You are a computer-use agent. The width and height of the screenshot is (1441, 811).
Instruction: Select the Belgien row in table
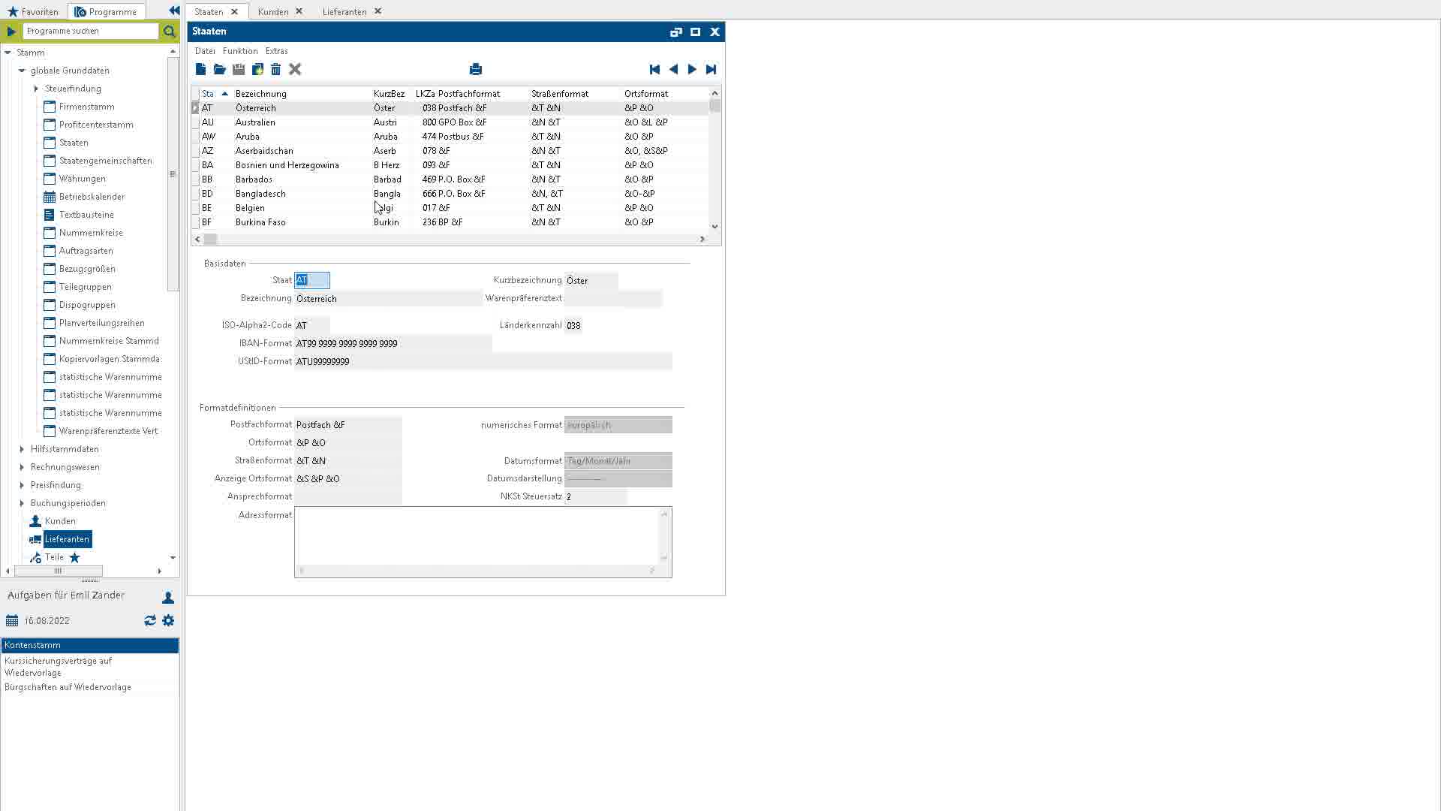coord(450,208)
